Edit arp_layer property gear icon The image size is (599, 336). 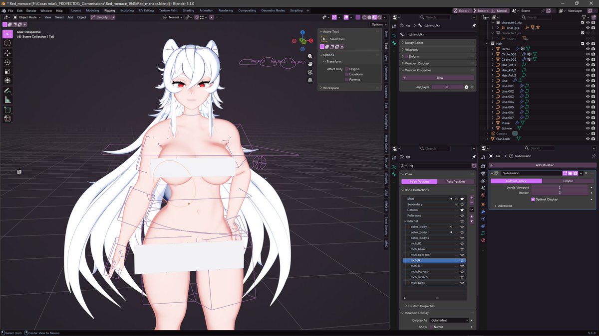click(x=466, y=87)
